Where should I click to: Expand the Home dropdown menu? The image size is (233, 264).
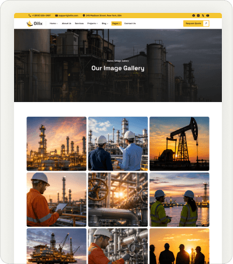click(53, 23)
